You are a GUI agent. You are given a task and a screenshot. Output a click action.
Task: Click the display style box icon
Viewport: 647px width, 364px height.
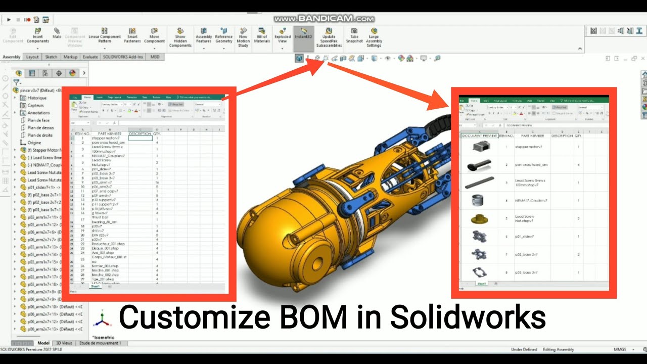[373, 58]
